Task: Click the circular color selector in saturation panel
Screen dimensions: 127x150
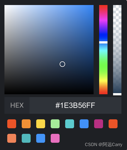Action: pos(62,64)
